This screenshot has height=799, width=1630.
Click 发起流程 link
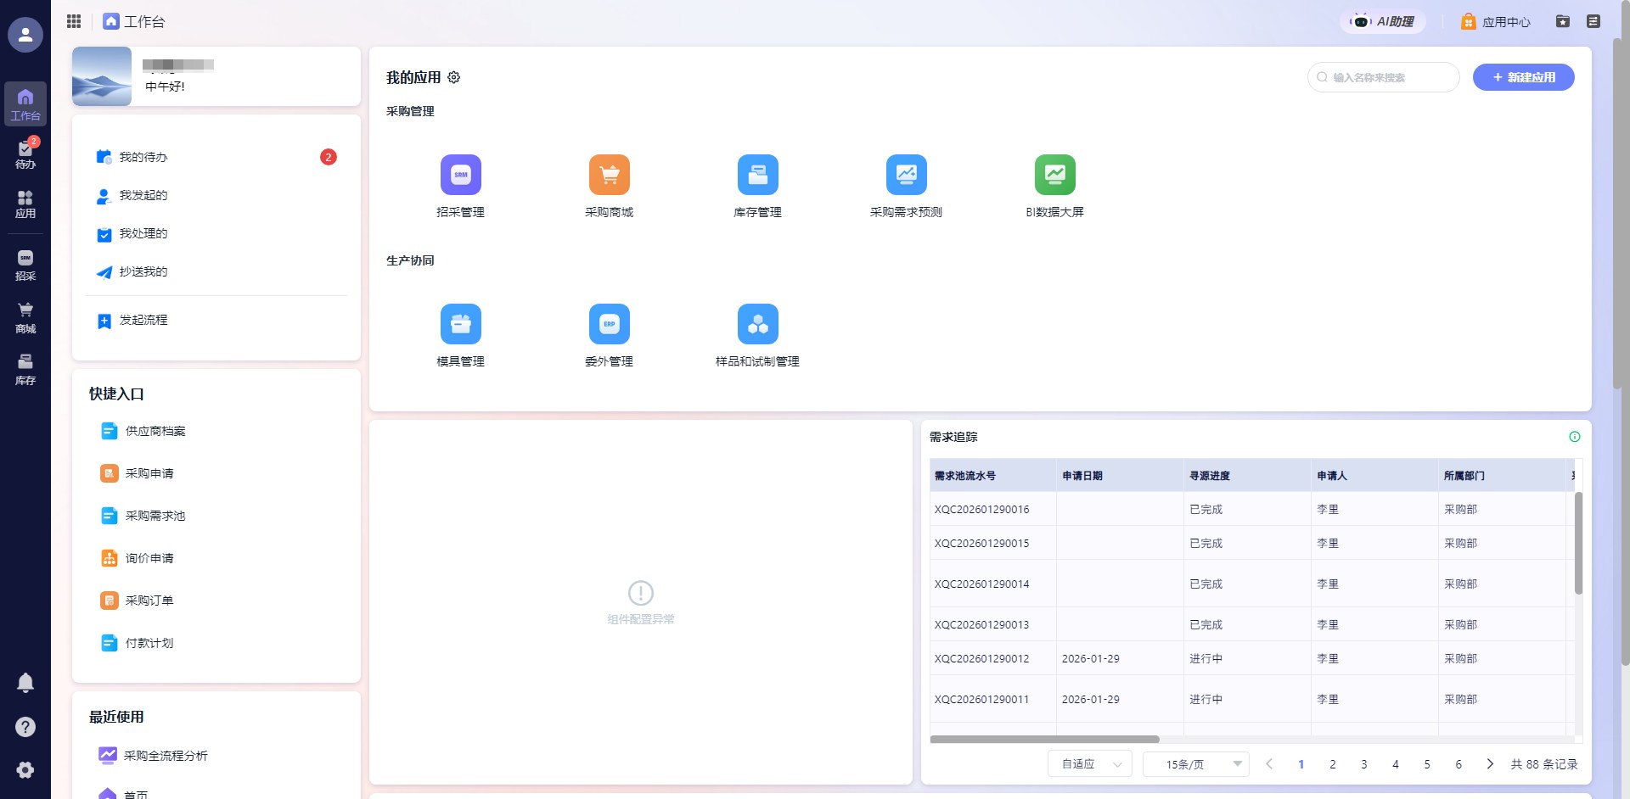pyautogui.click(x=143, y=320)
